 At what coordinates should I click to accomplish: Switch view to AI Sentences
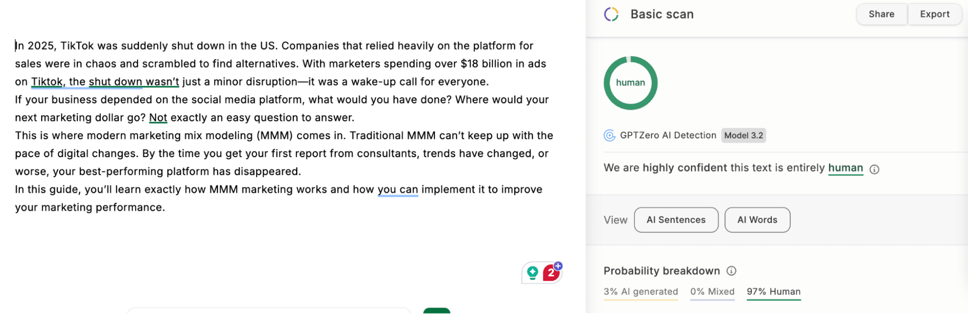[x=676, y=220]
